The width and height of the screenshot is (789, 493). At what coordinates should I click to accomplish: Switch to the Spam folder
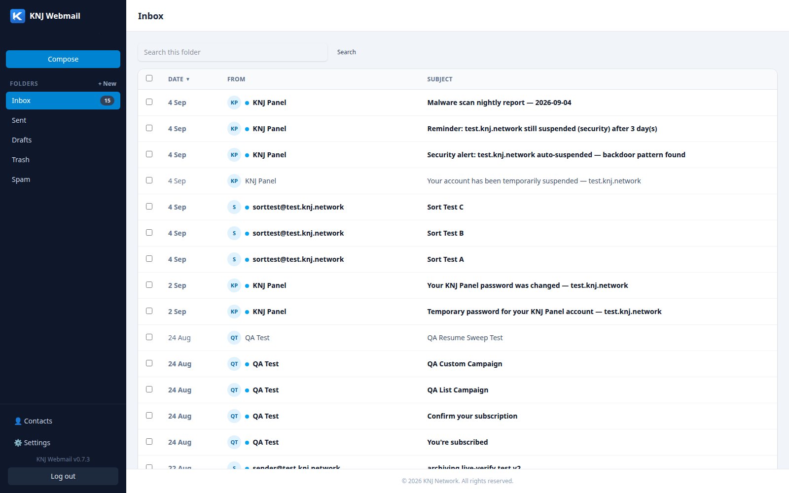(63, 179)
